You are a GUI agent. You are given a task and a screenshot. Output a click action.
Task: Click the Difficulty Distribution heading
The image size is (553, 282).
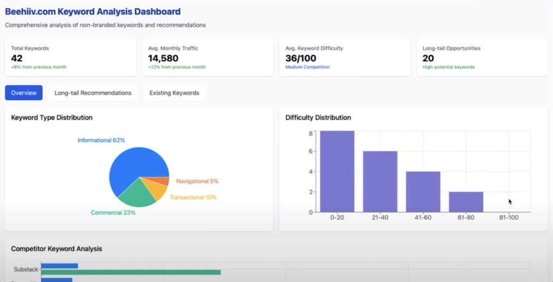pos(318,118)
